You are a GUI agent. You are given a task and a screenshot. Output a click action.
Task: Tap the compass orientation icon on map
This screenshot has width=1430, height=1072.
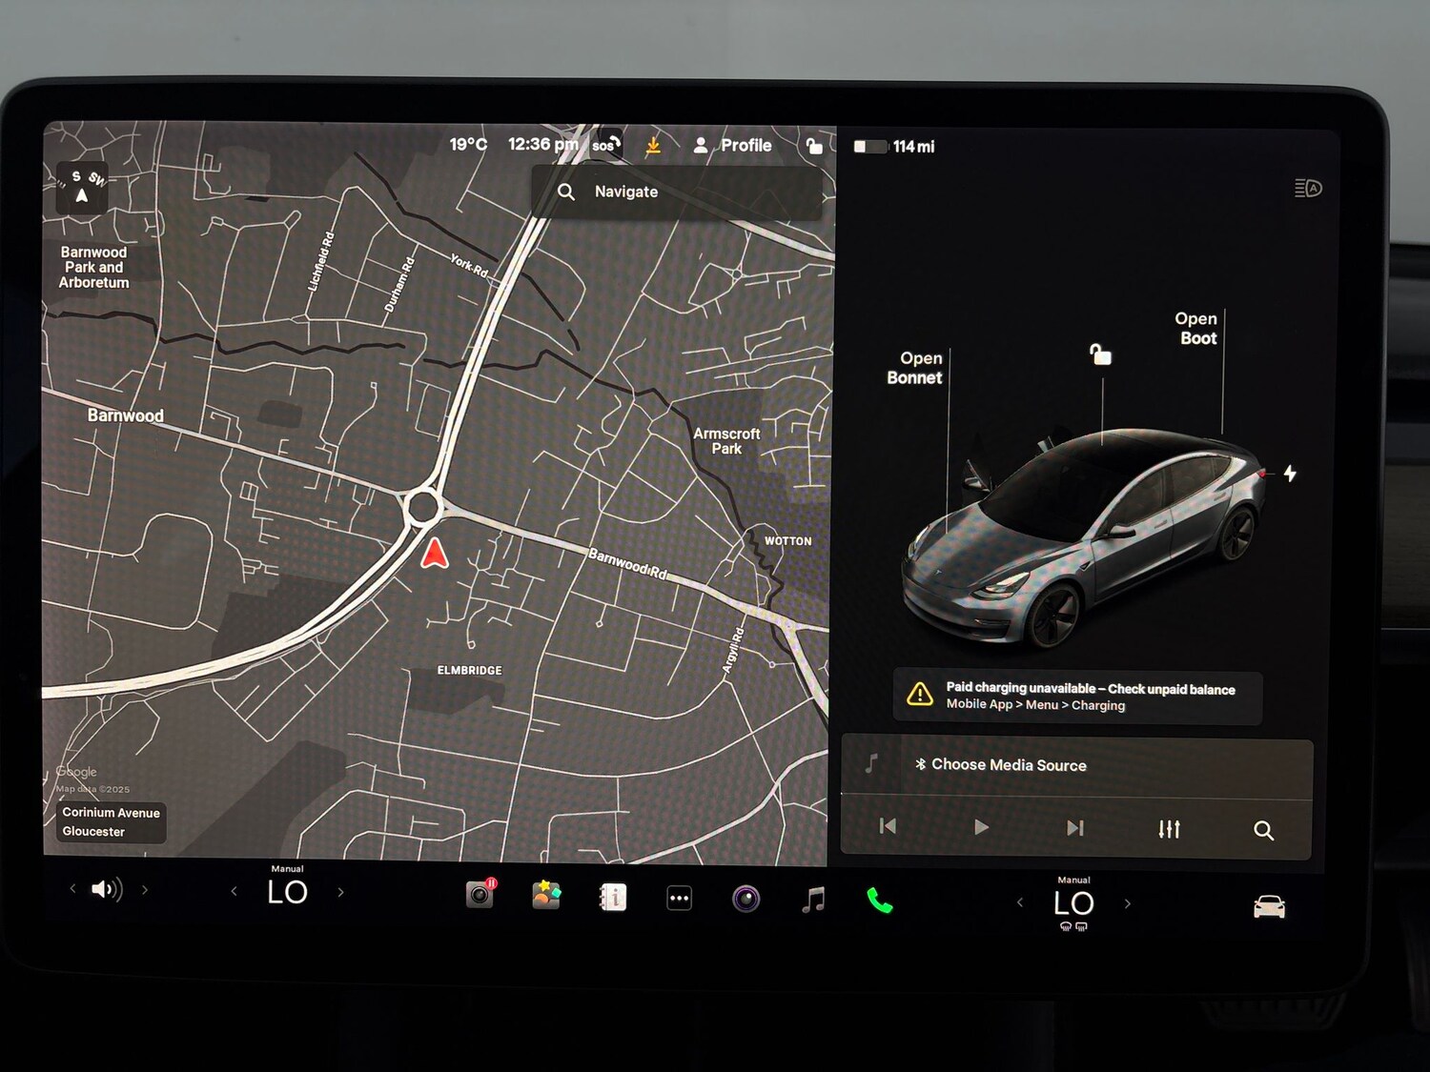pyautogui.click(x=81, y=188)
